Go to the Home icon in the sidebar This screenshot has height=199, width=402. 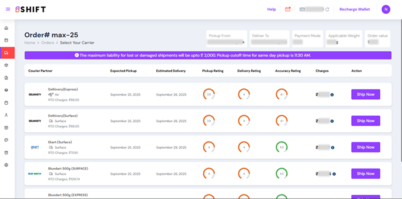(6, 28)
